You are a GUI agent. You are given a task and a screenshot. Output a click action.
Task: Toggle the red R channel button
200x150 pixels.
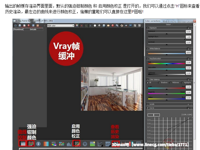coord(82,25)
